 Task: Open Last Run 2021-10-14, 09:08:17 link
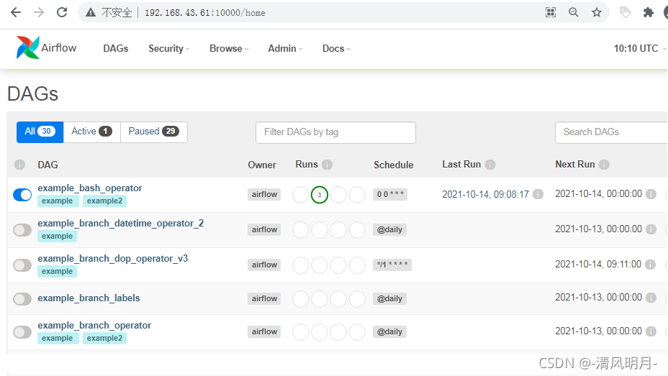coord(485,194)
